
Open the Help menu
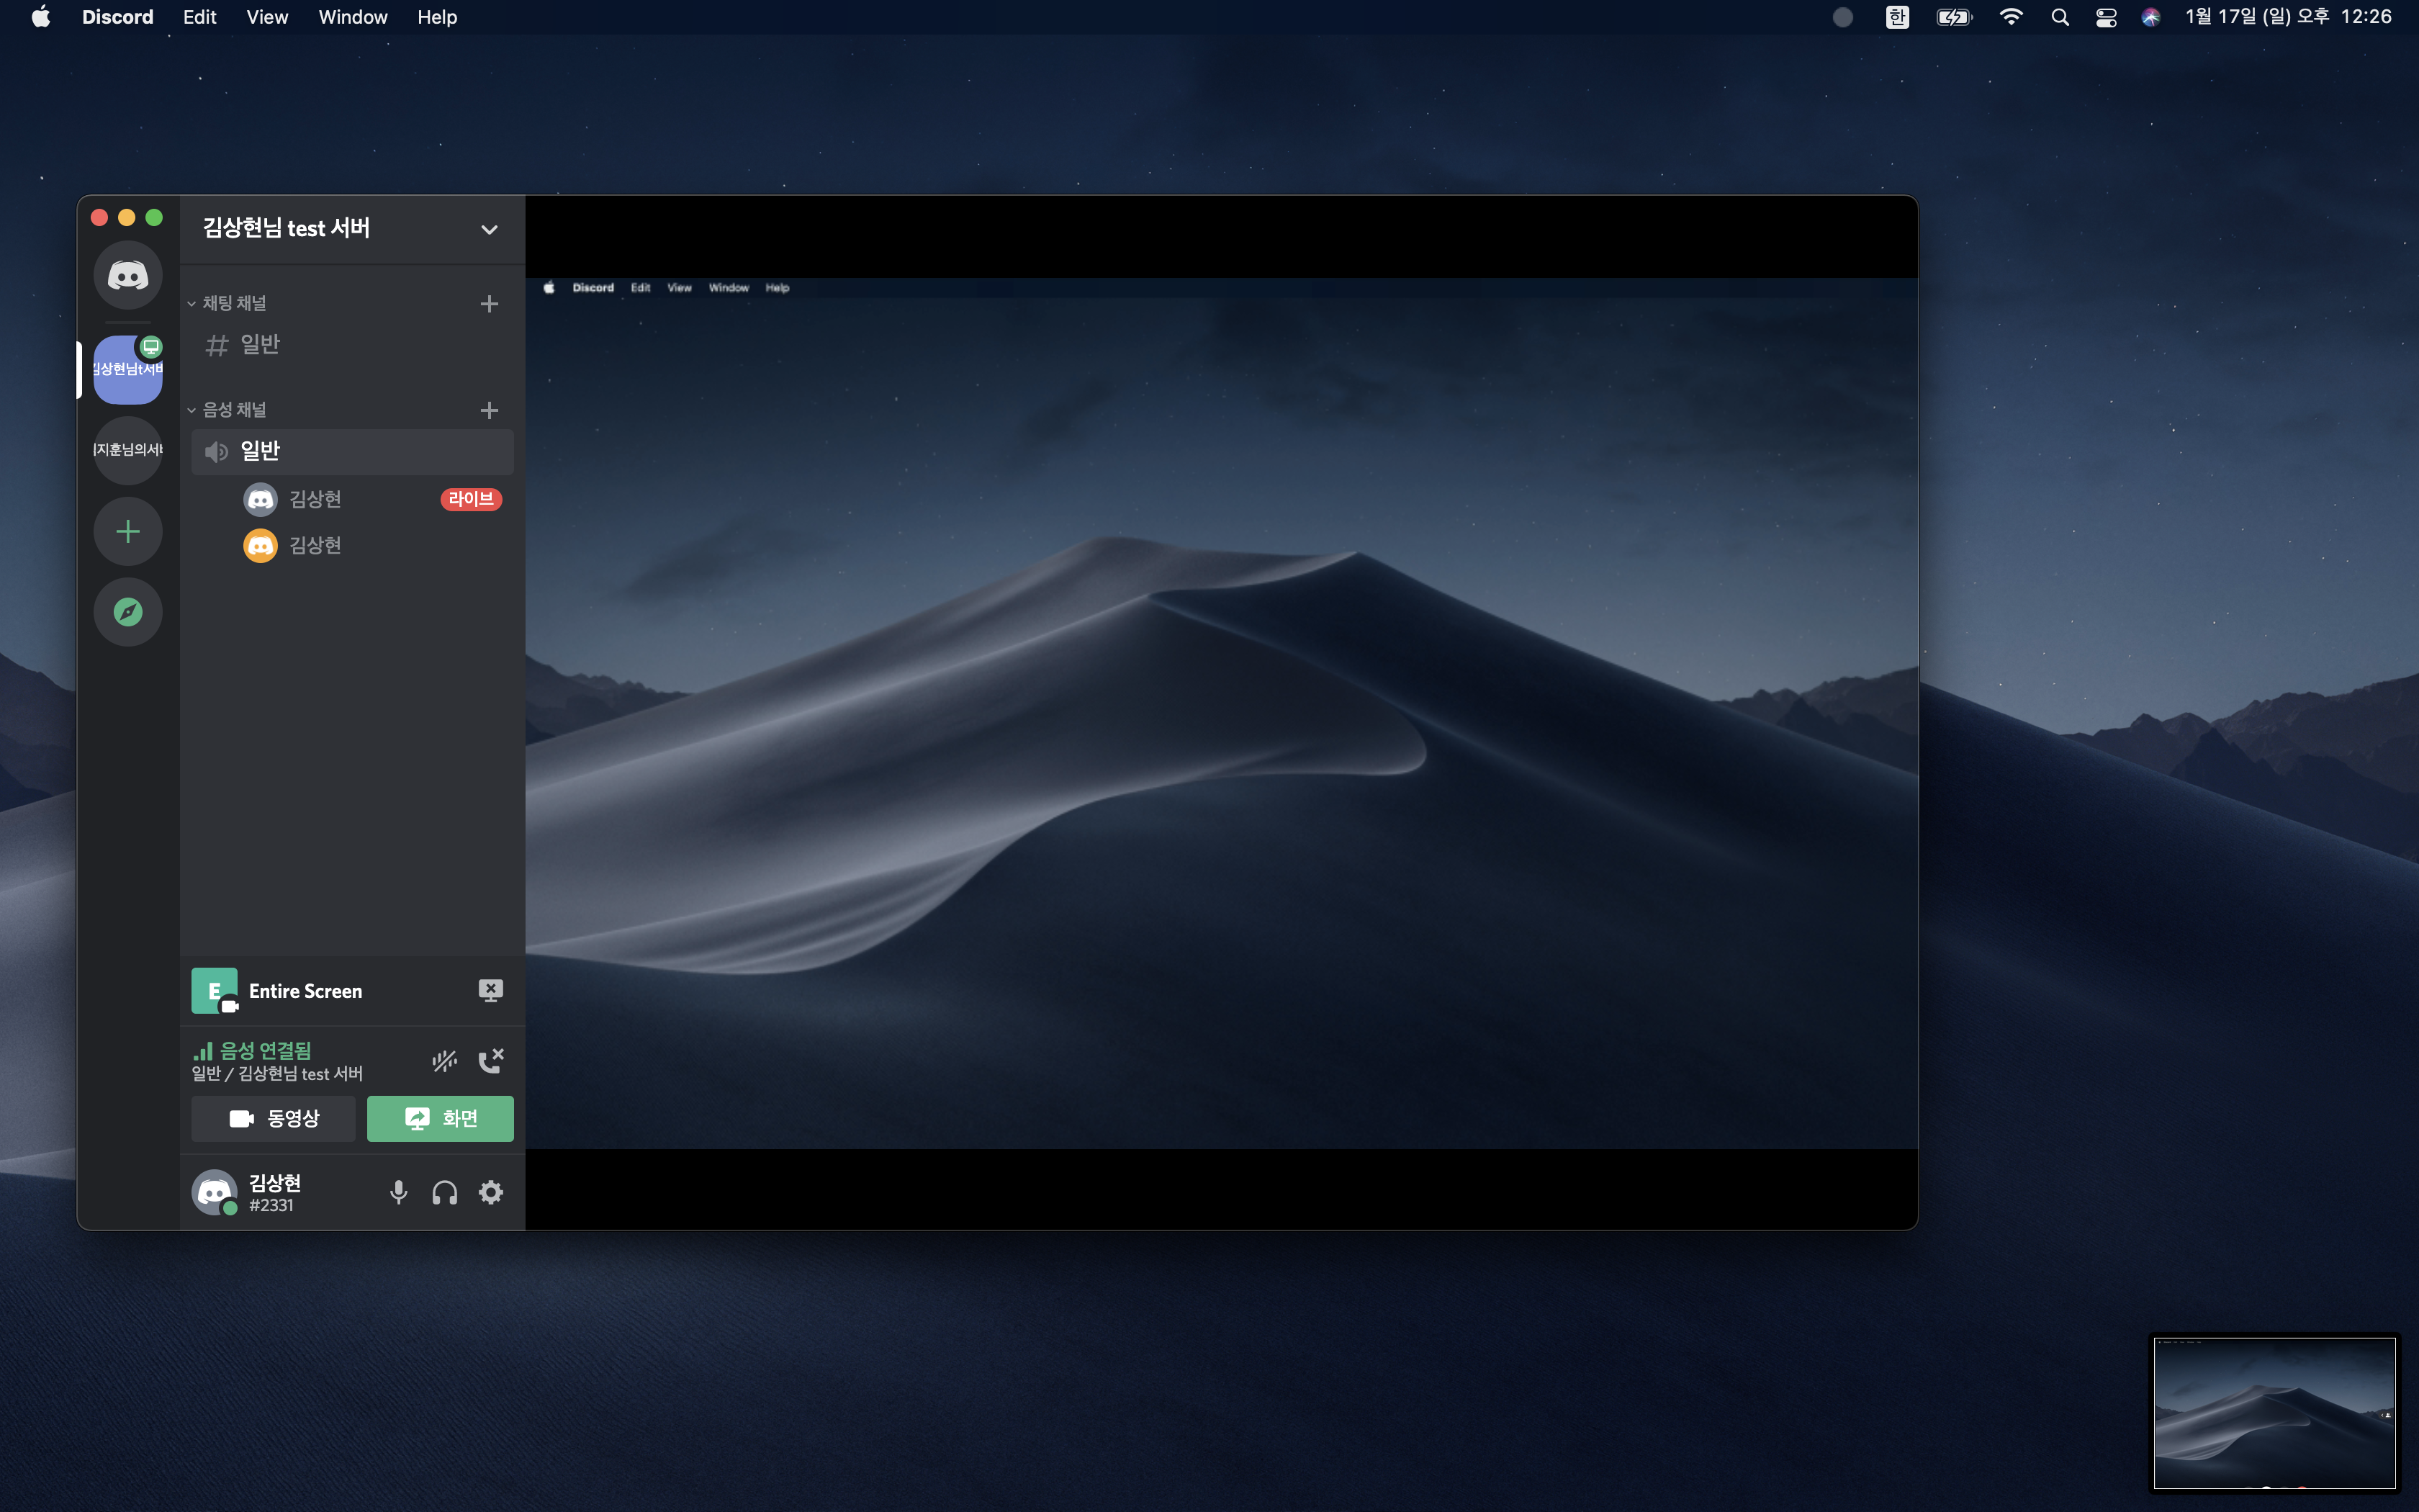(x=437, y=17)
